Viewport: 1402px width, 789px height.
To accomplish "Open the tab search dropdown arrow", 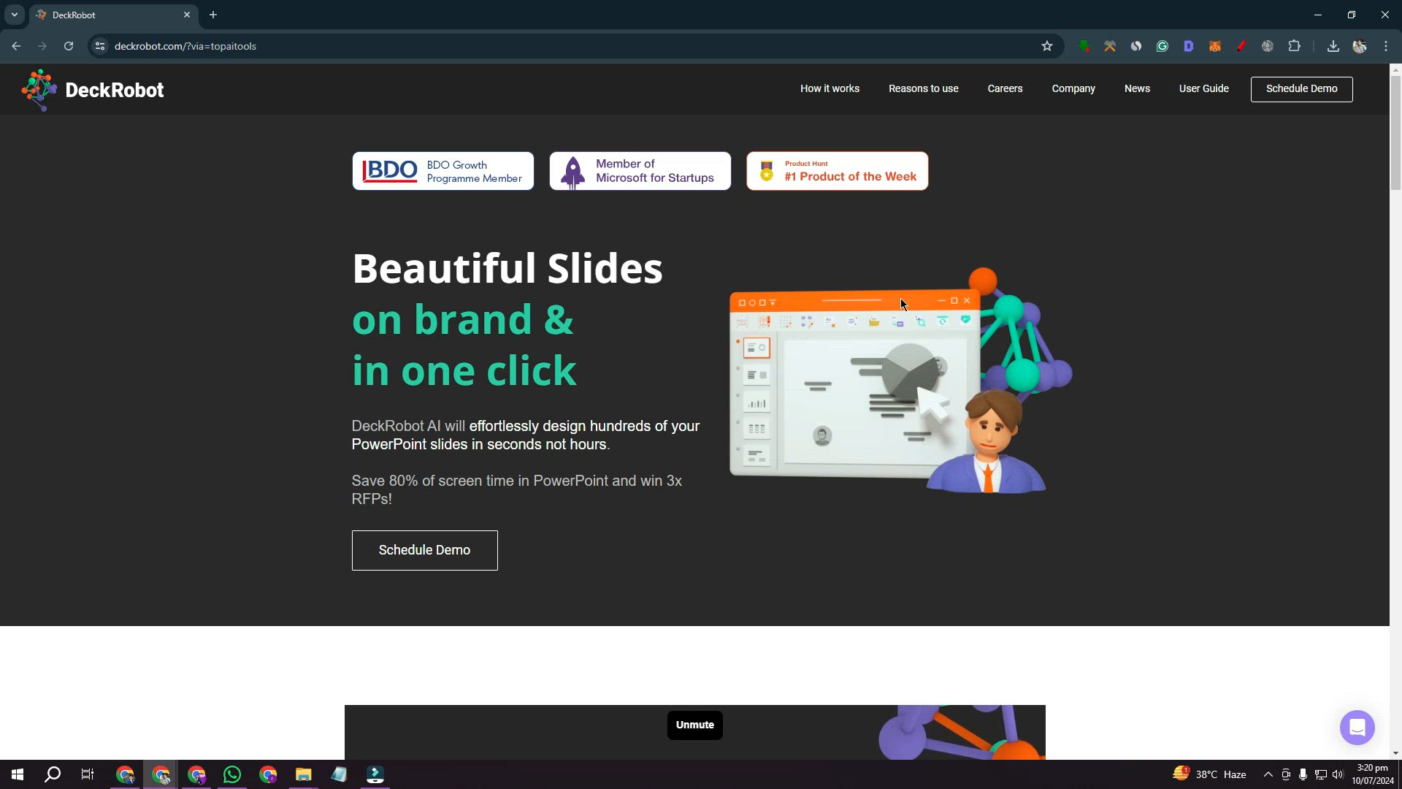I will pyautogui.click(x=14, y=15).
